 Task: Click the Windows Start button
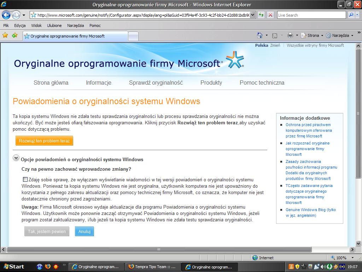tap(14, 267)
